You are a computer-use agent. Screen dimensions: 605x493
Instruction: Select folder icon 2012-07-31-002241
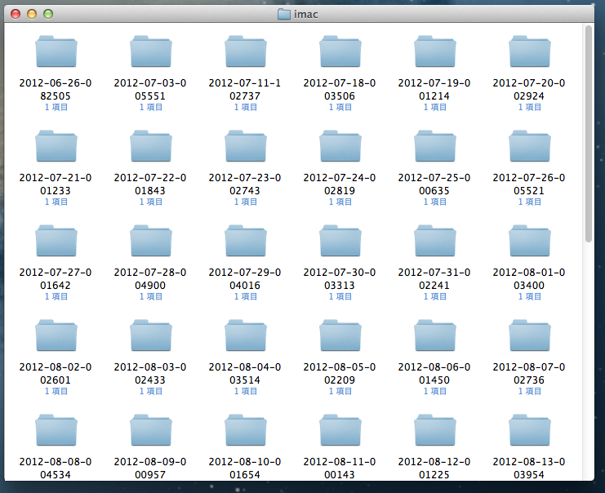pyautogui.click(x=435, y=241)
